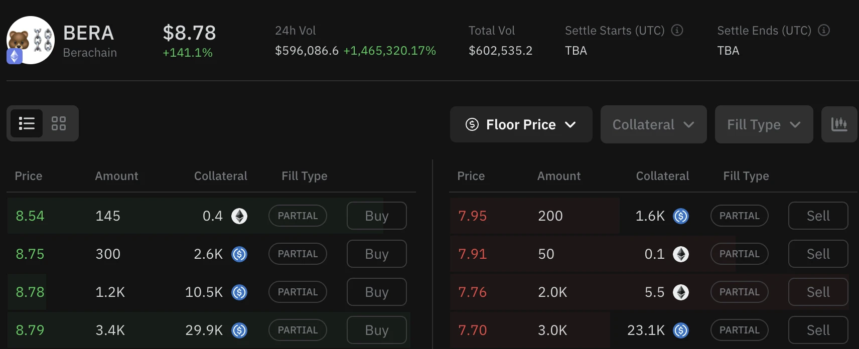Image resolution: width=859 pixels, height=349 pixels.
Task: Open the Floor Price dropdown
Action: click(x=521, y=124)
